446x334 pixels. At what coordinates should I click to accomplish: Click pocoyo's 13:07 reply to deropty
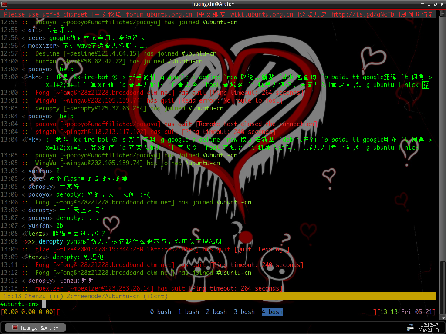tap(81, 218)
